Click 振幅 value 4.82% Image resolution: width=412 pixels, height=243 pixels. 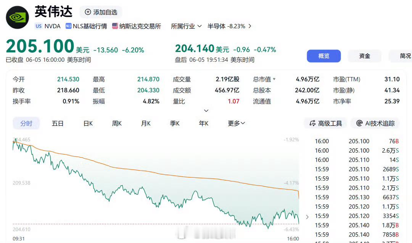coord(151,101)
